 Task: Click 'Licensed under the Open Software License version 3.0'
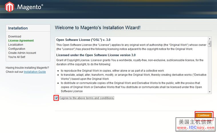click(96, 55)
